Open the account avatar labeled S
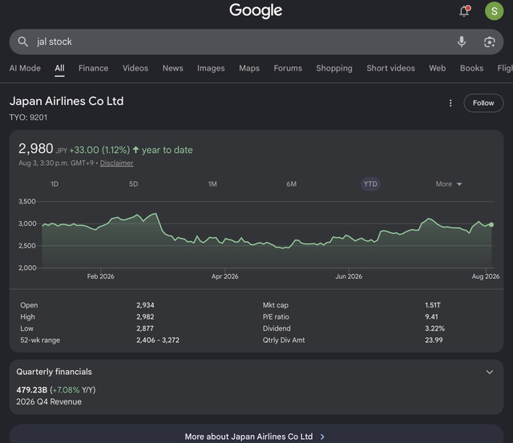The image size is (513, 443). [x=494, y=11]
